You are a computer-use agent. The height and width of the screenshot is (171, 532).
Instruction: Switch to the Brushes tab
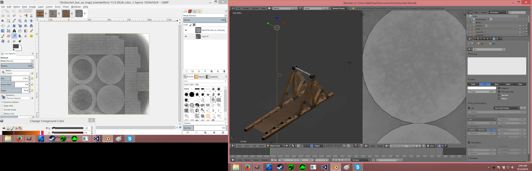click(x=189, y=77)
